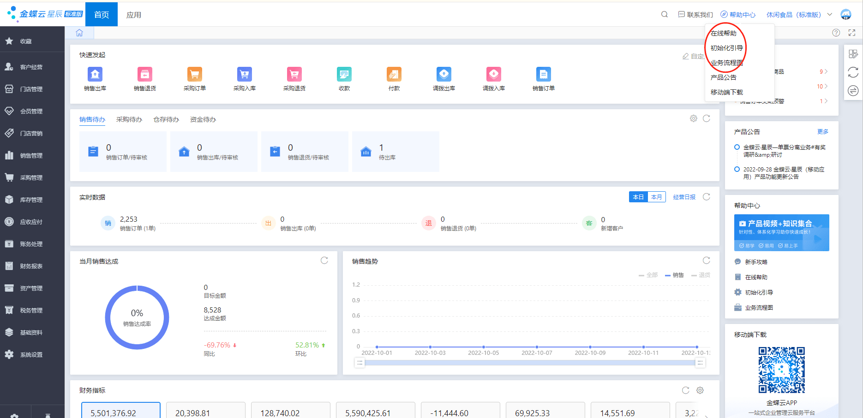The image size is (863, 418).
Task: Click the sales trend range slider left handle
Action: point(360,363)
